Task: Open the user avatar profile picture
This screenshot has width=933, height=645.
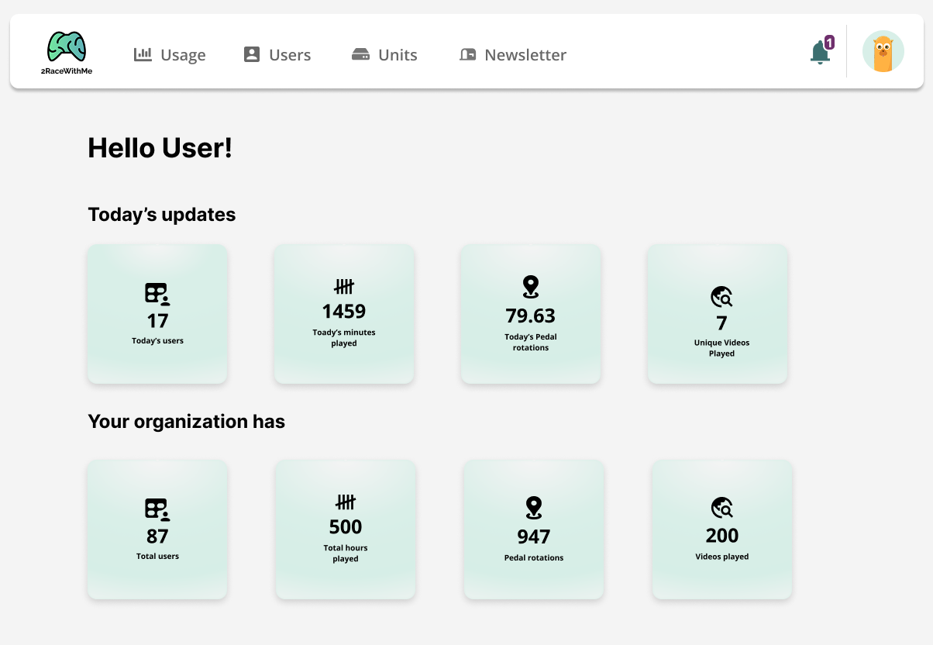Action: pos(883,51)
